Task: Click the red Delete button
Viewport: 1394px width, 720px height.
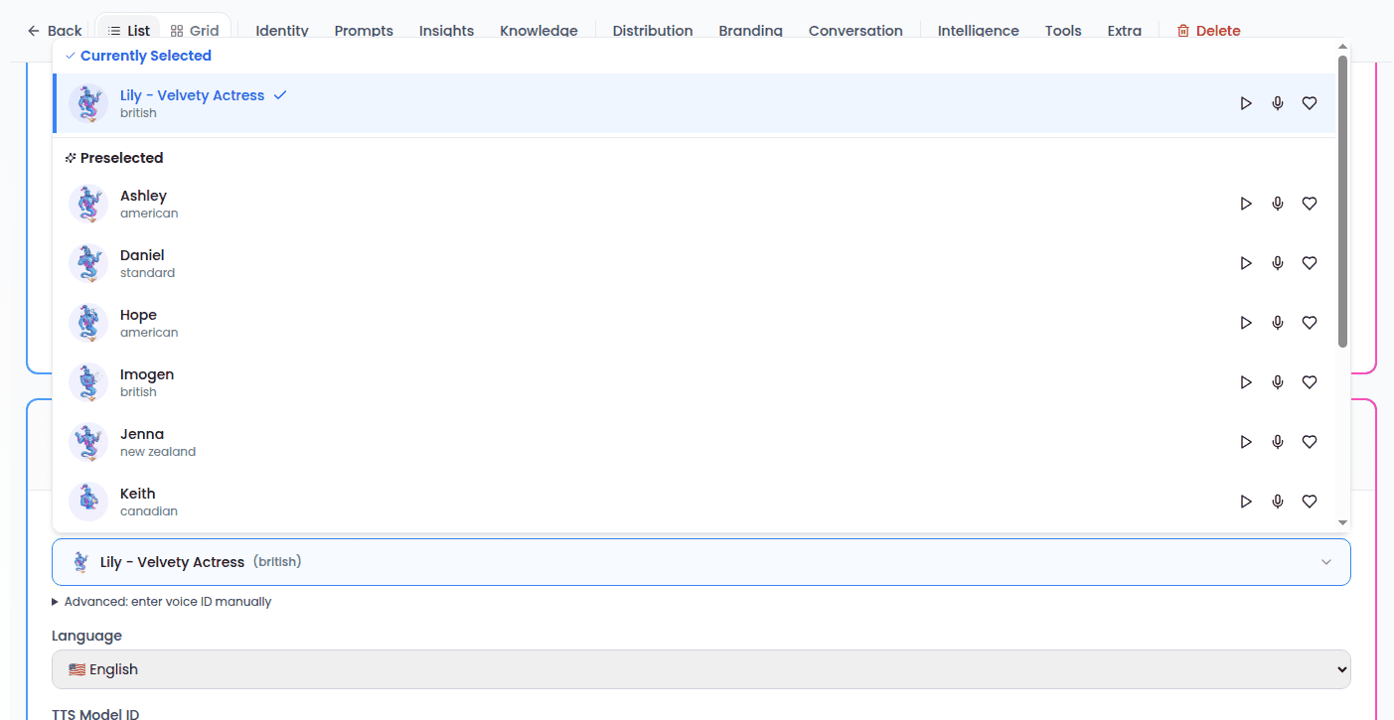Action: click(x=1208, y=31)
